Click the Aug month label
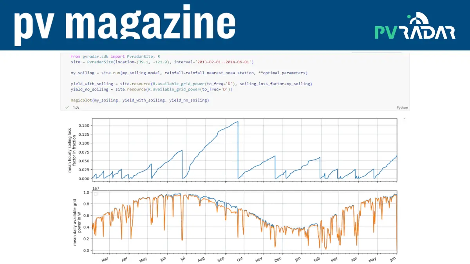 click(x=201, y=259)
